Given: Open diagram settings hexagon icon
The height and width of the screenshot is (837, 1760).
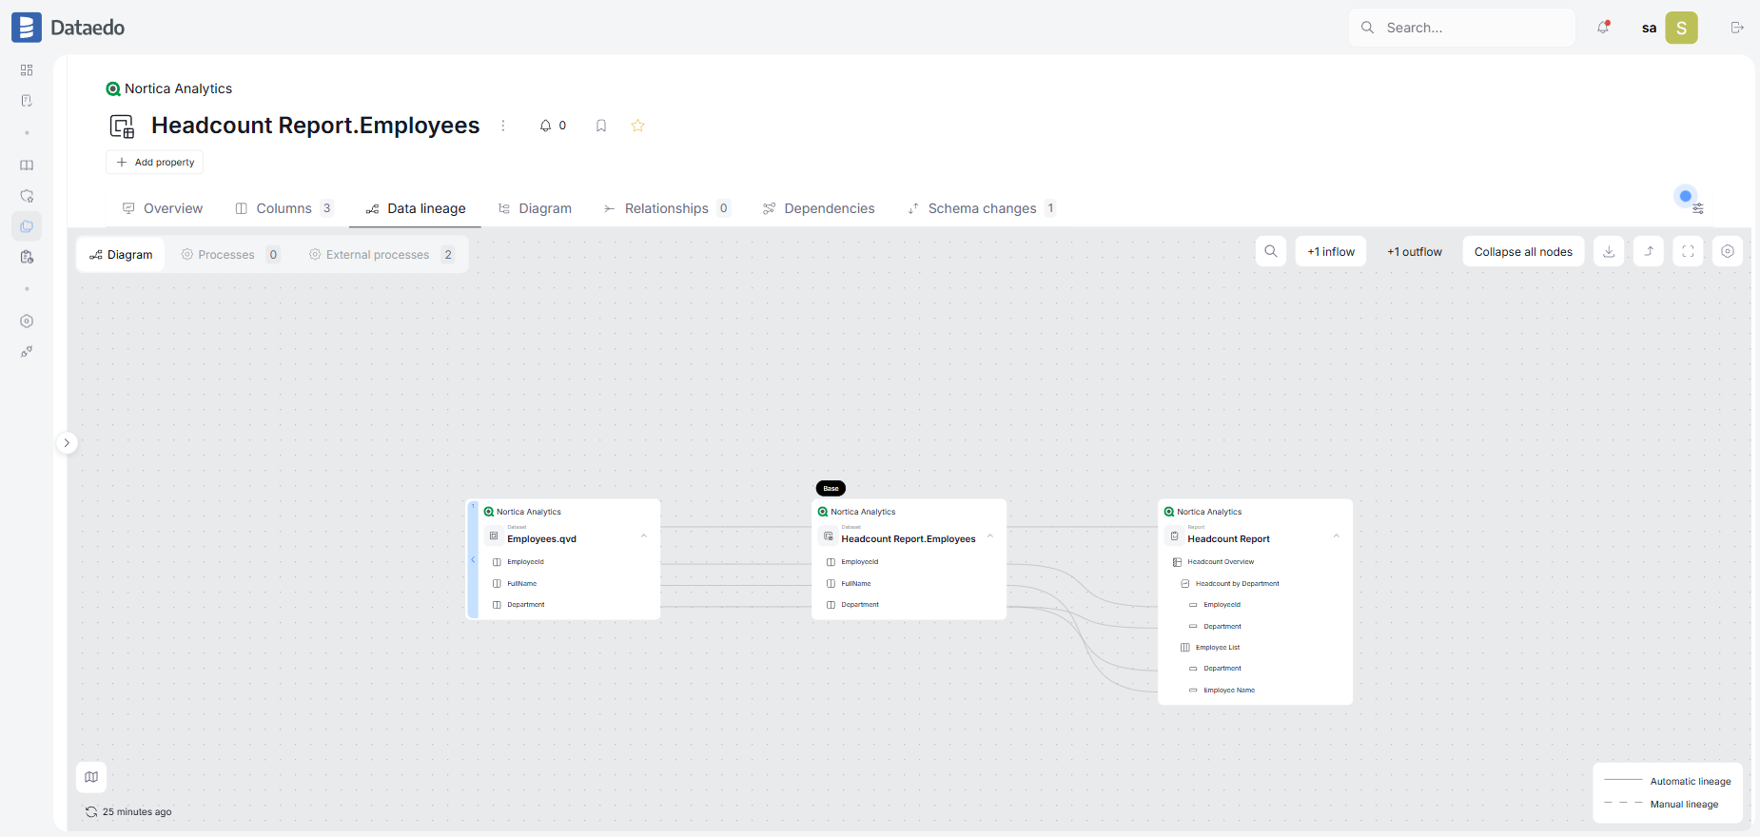Looking at the screenshot, I should [x=1728, y=251].
